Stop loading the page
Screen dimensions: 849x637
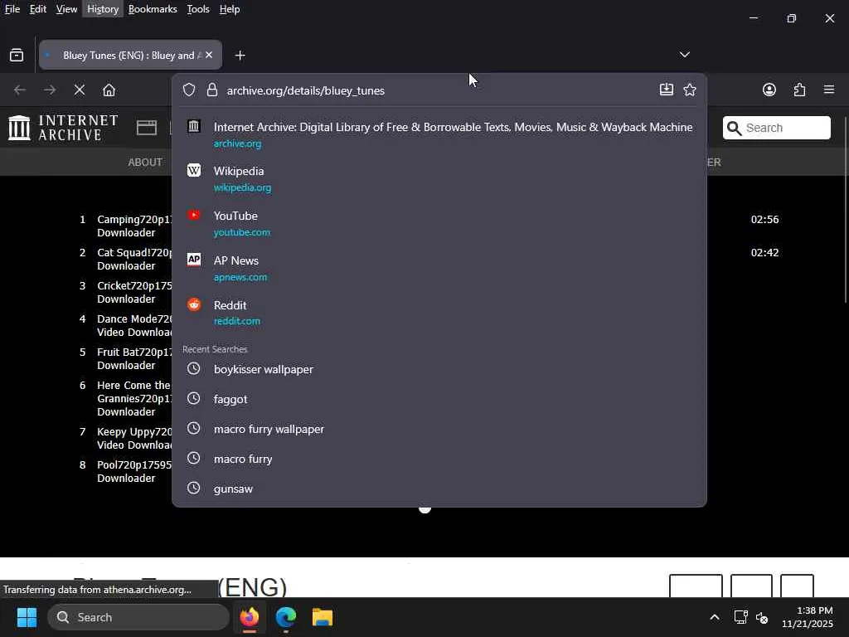pos(80,90)
